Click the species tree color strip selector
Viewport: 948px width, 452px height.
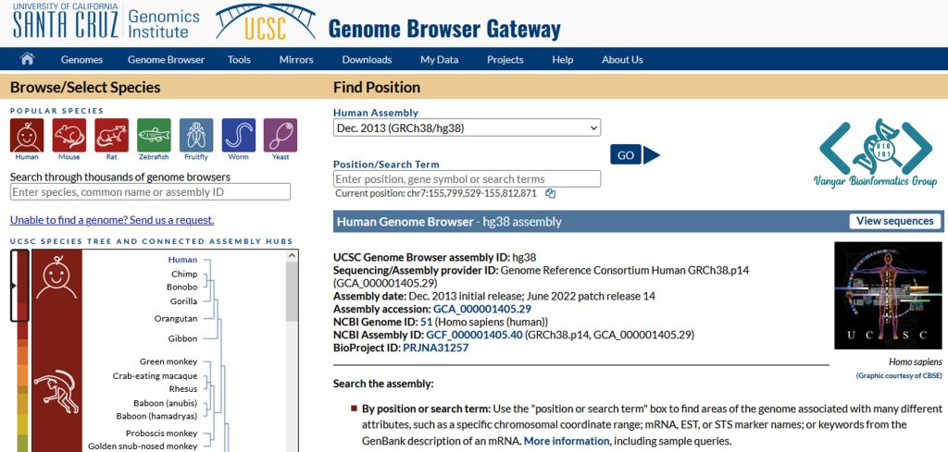pyautogui.click(x=19, y=287)
